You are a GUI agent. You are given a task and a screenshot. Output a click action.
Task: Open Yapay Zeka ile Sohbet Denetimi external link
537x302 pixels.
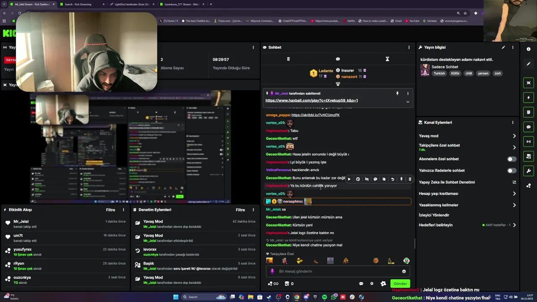(514, 182)
